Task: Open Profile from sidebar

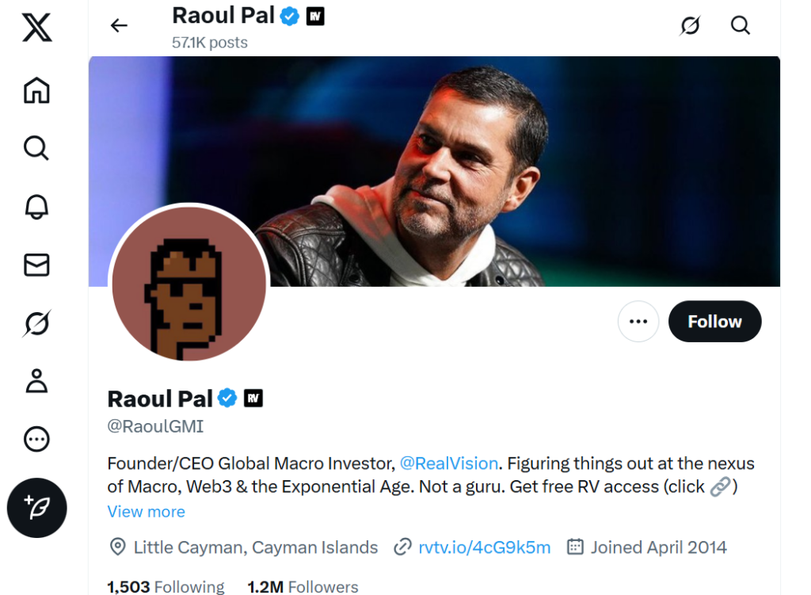Action: coord(36,381)
